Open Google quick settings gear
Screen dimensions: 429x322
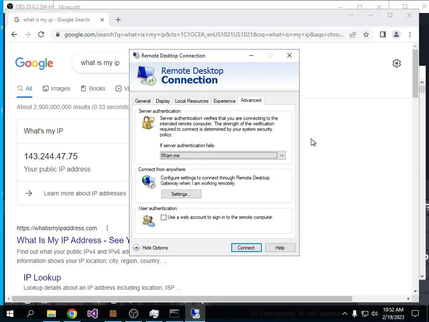tap(397, 63)
